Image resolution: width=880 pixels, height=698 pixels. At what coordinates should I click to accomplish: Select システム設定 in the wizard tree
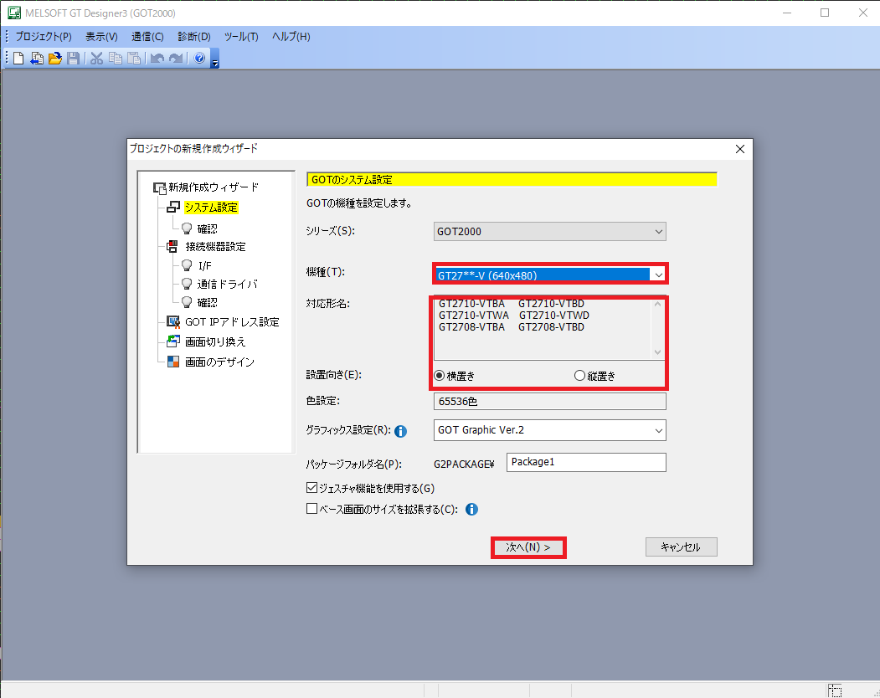[x=212, y=208]
